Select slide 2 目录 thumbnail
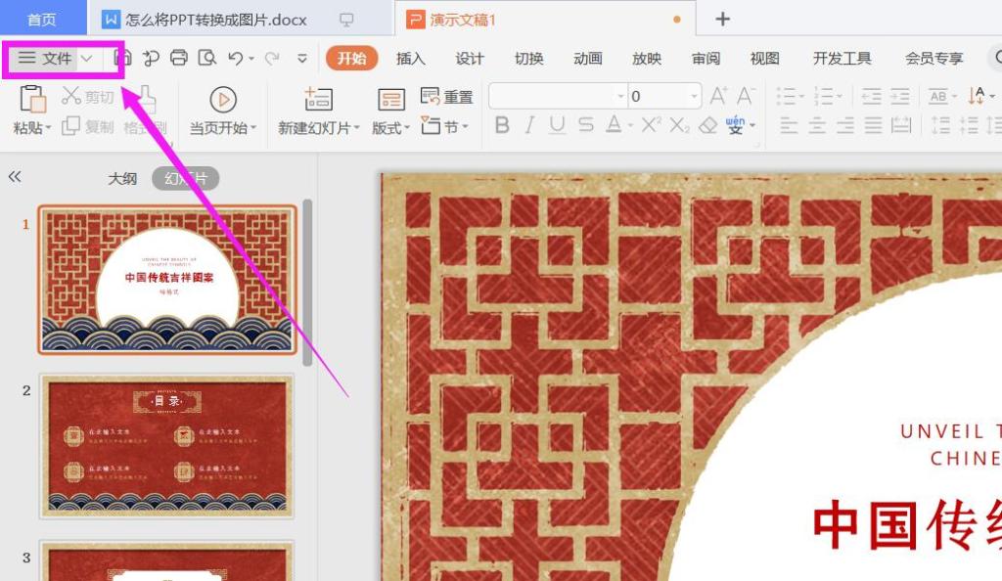This screenshot has width=1002, height=581. (167, 446)
